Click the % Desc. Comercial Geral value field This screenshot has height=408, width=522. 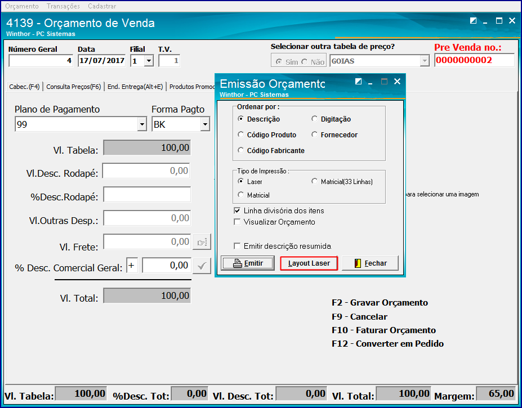(x=167, y=265)
